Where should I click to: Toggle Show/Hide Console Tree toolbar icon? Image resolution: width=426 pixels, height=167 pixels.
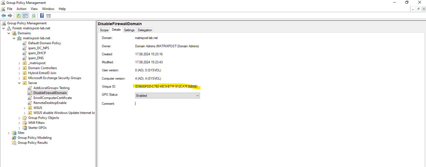(x=25, y=16)
